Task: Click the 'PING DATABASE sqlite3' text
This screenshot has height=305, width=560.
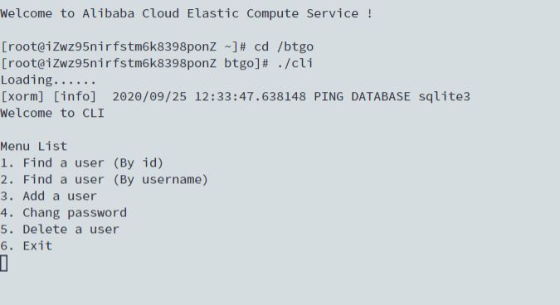Action: click(392, 97)
